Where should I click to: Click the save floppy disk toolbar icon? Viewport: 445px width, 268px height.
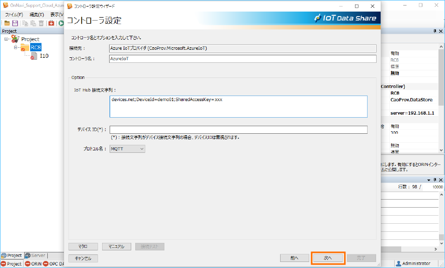15,23
